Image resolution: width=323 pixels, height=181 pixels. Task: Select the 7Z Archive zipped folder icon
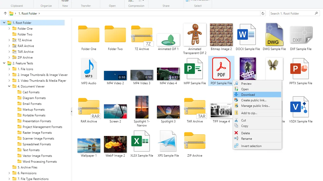(x=142, y=36)
